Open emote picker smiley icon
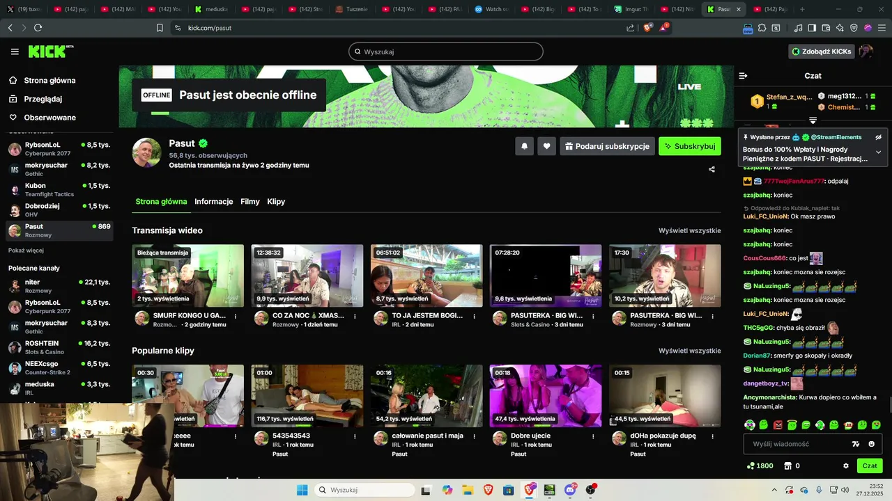Viewport: 892px width, 501px height. [872, 444]
